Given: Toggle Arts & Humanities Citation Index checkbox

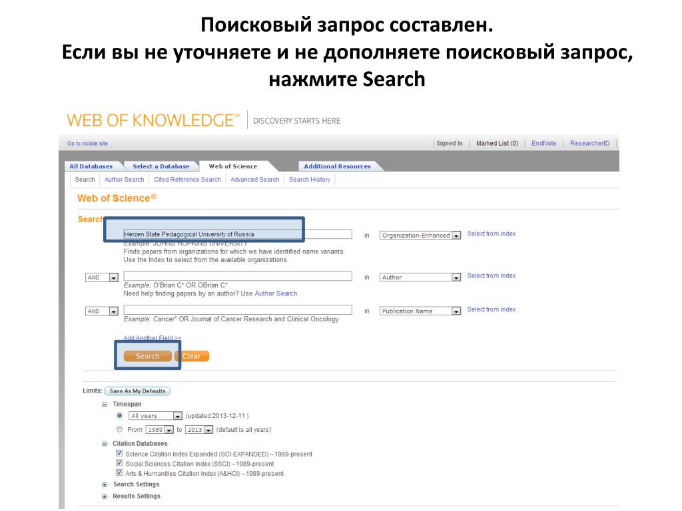Looking at the screenshot, I should (119, 472).
